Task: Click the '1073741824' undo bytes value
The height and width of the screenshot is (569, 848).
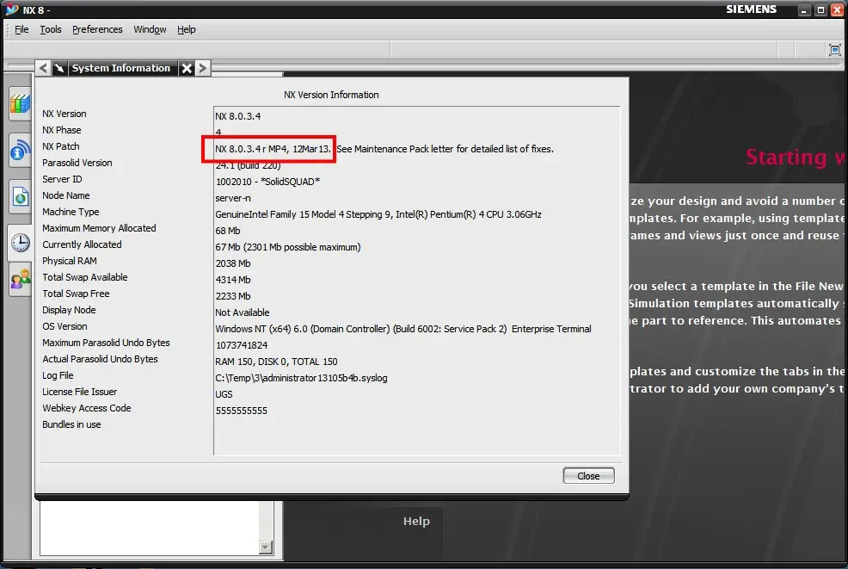Action: [x=242, y=345]
